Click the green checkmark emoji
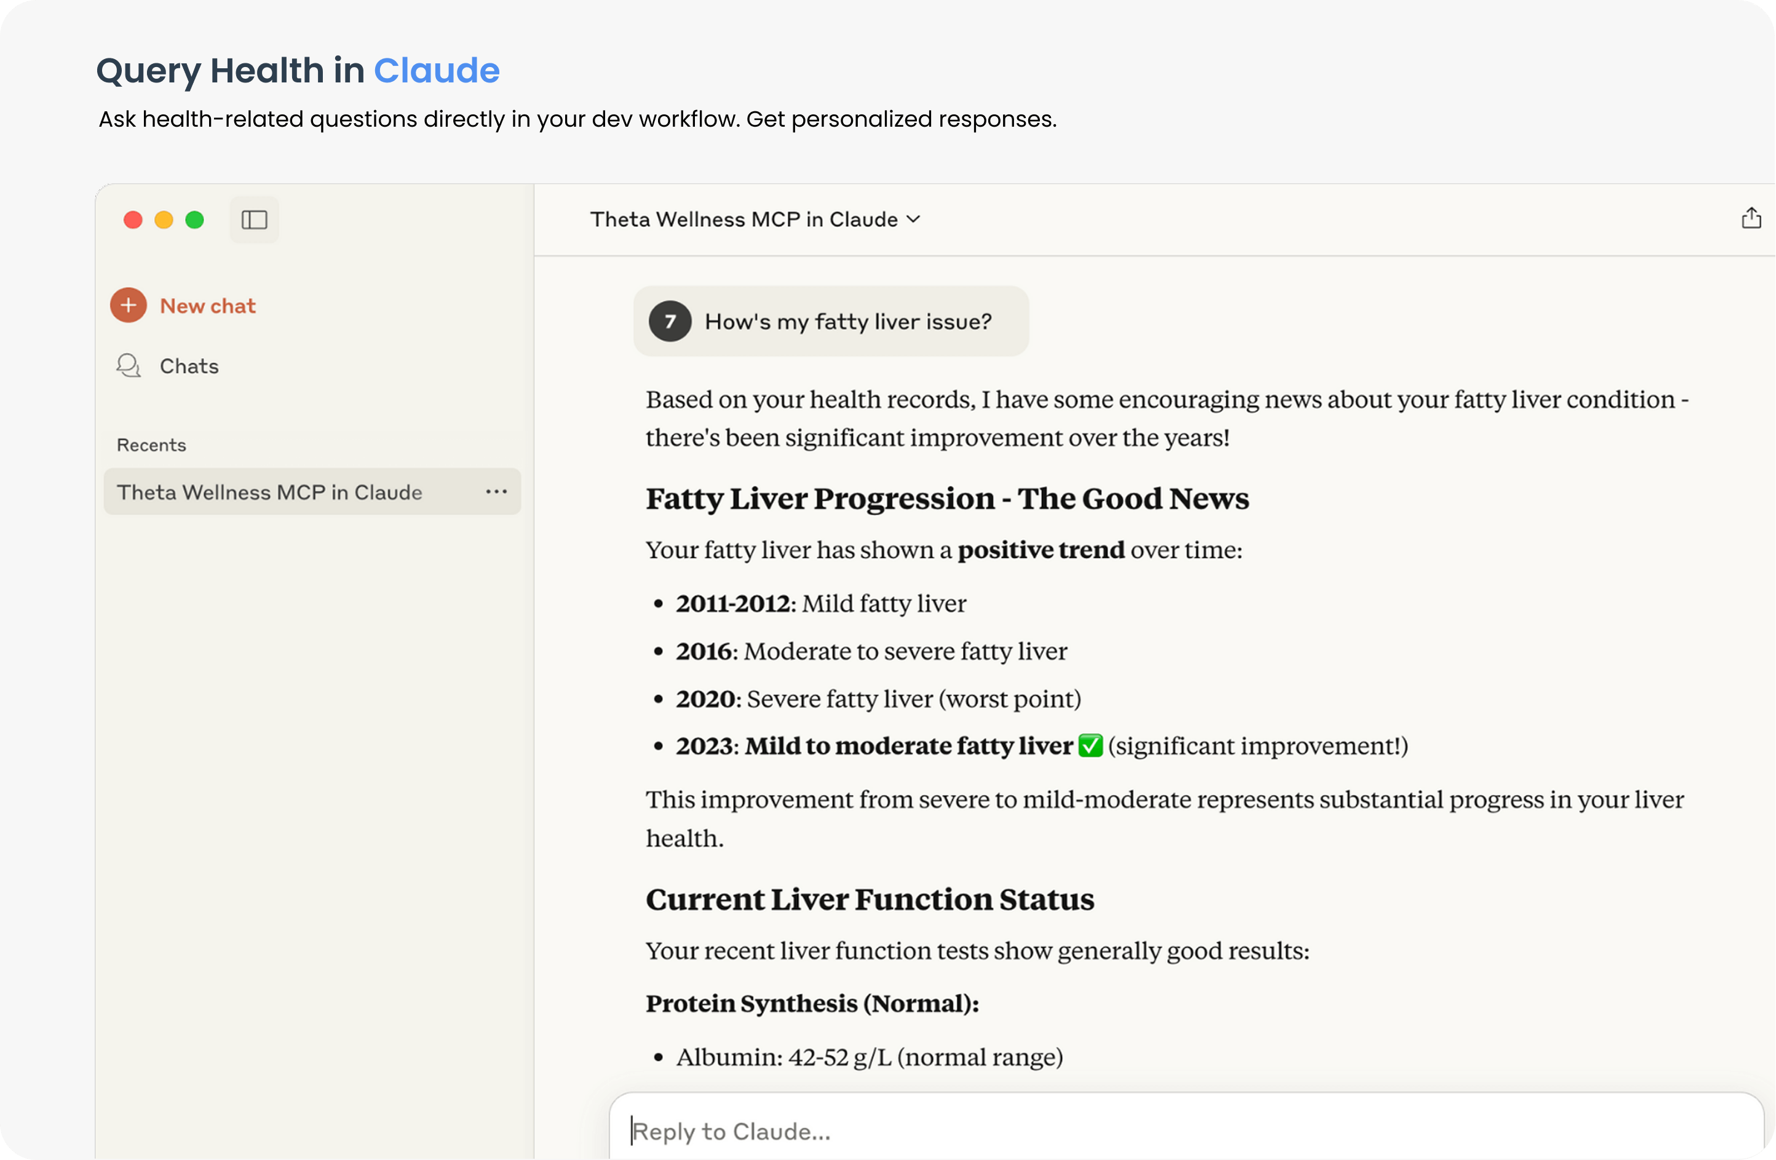Viewport: 1776px width, 1160px height. (1090, 745)
